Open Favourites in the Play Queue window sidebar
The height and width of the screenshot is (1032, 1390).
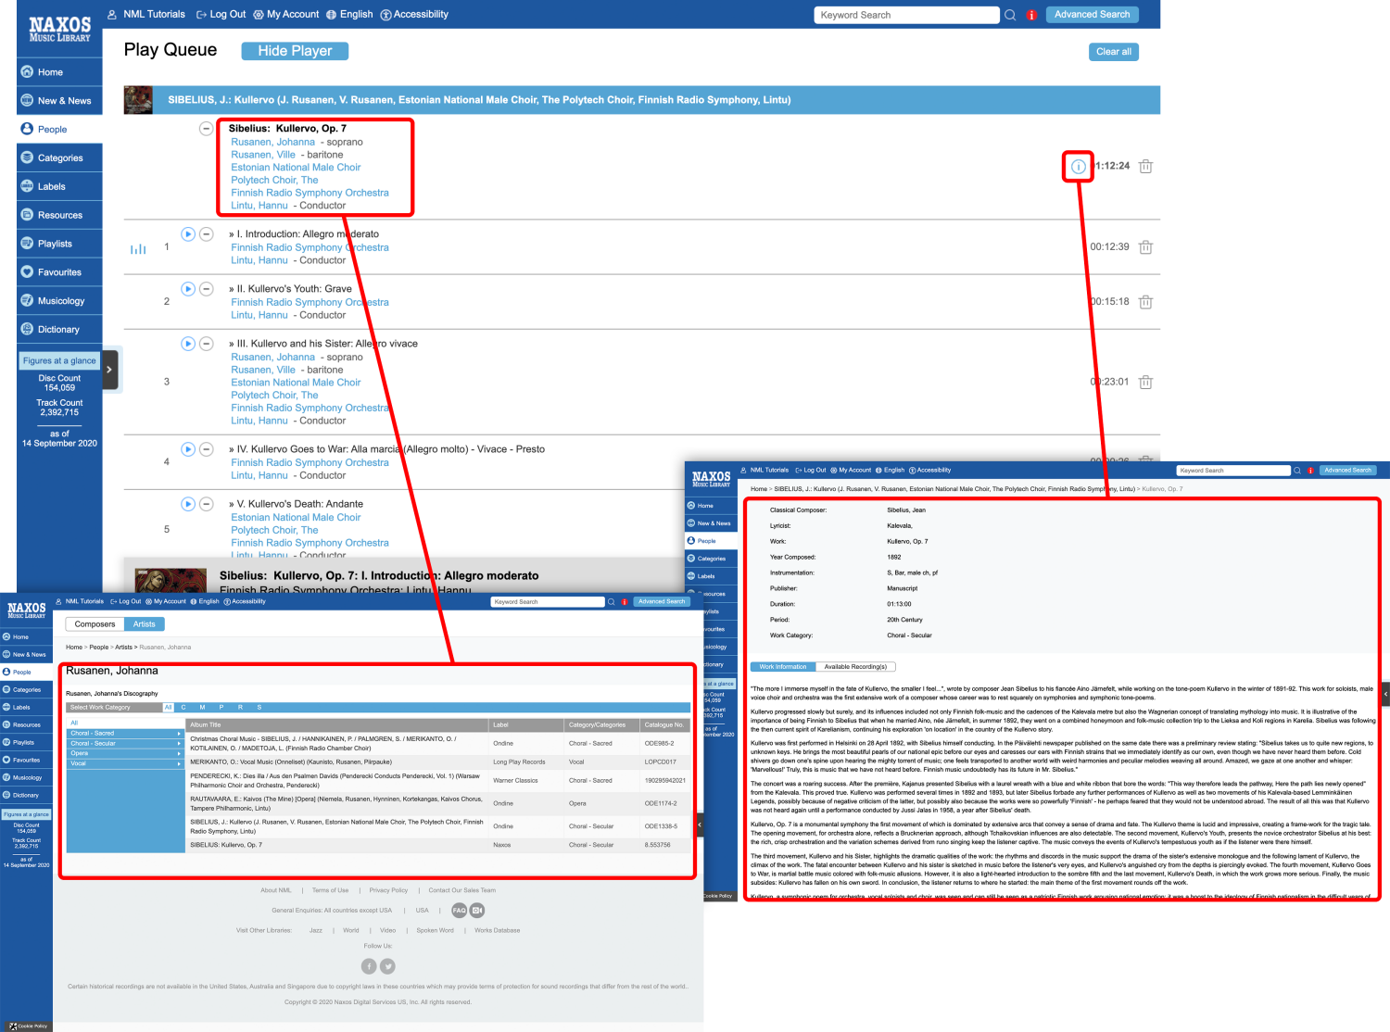(59, 272)
